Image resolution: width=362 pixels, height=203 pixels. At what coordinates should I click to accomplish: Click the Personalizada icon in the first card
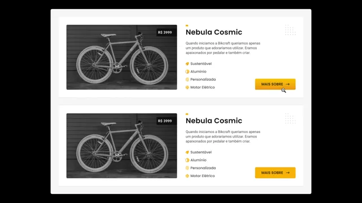coord(187,80)
